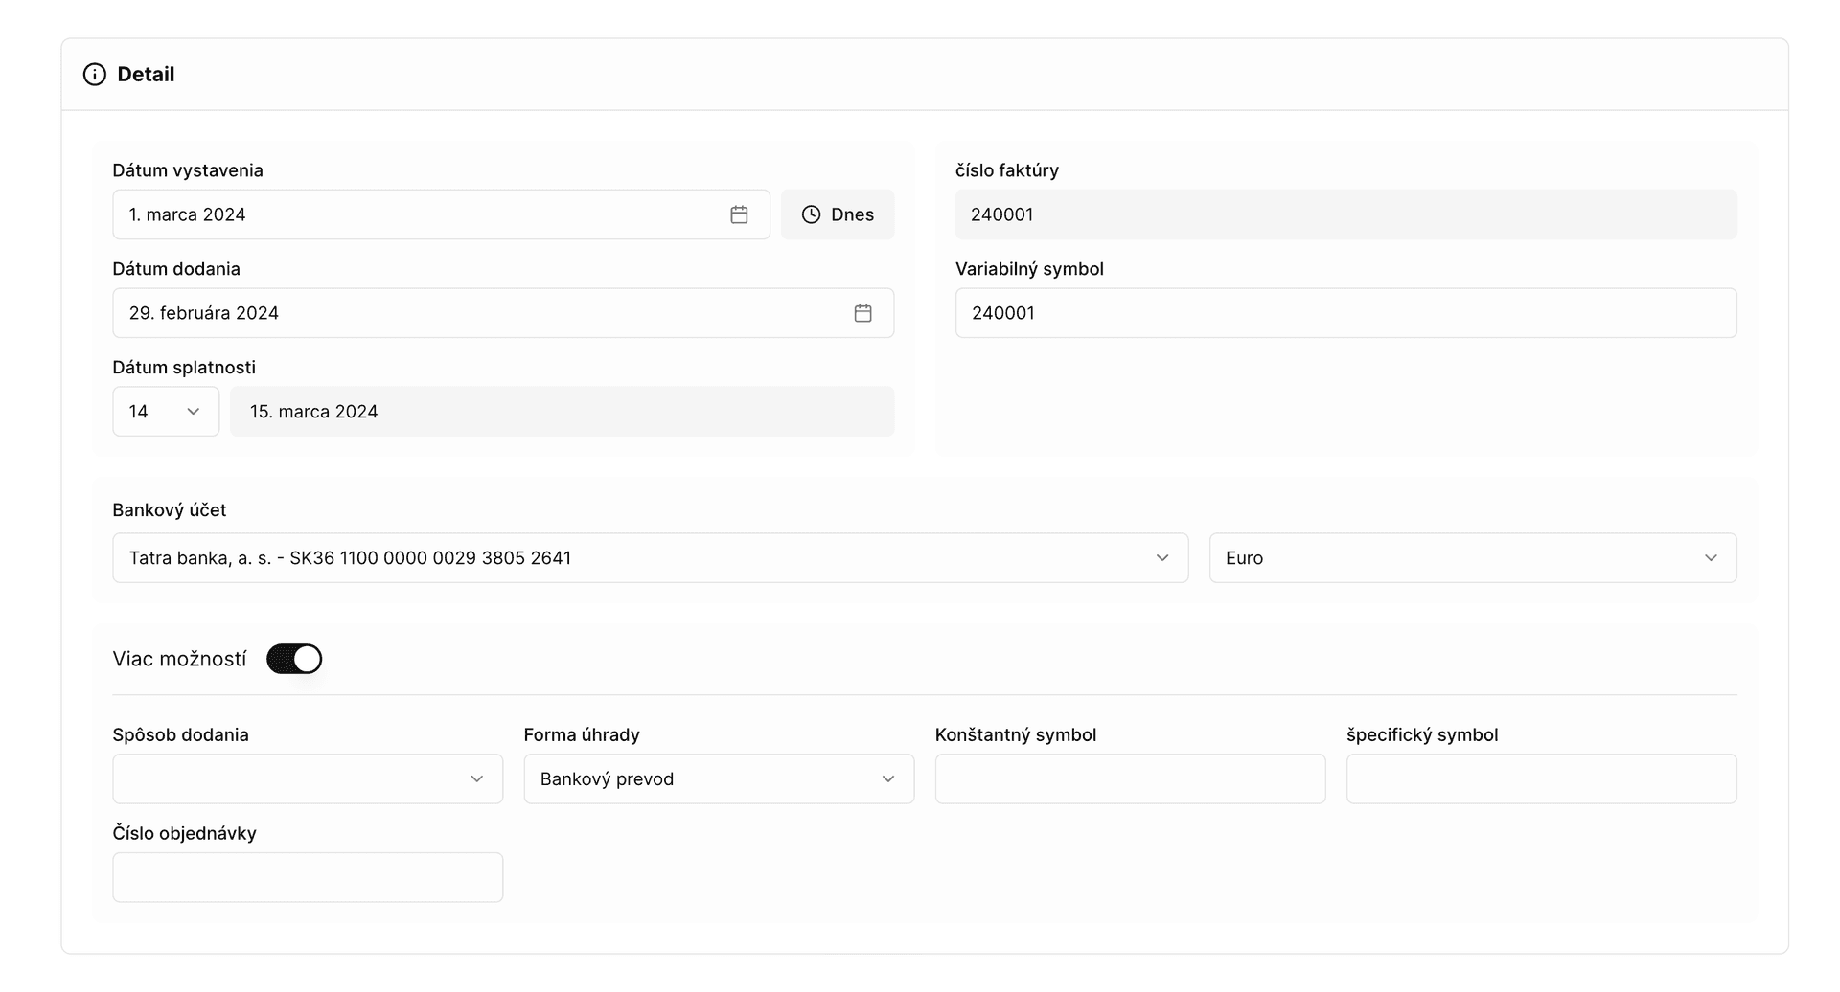The image size is (1840, 992).
Task: Toggle the Viac možností switch off
Action: 294,659
